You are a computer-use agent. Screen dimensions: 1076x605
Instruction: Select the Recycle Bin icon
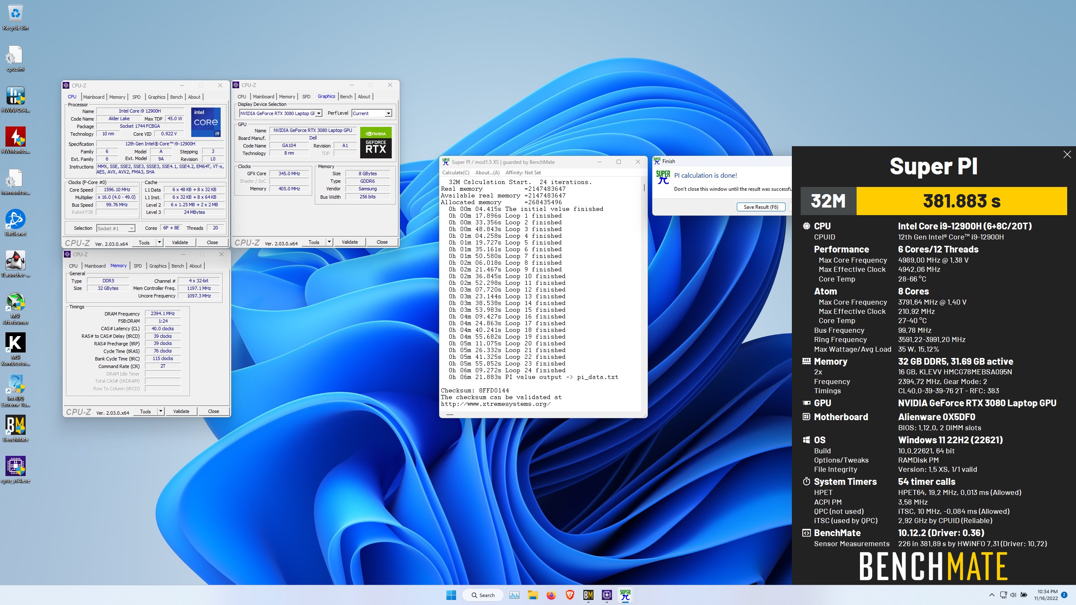16,18
